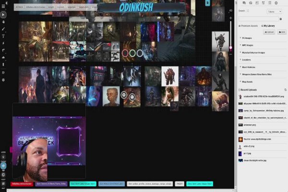Click the red initiative macro button

(22, 184)
